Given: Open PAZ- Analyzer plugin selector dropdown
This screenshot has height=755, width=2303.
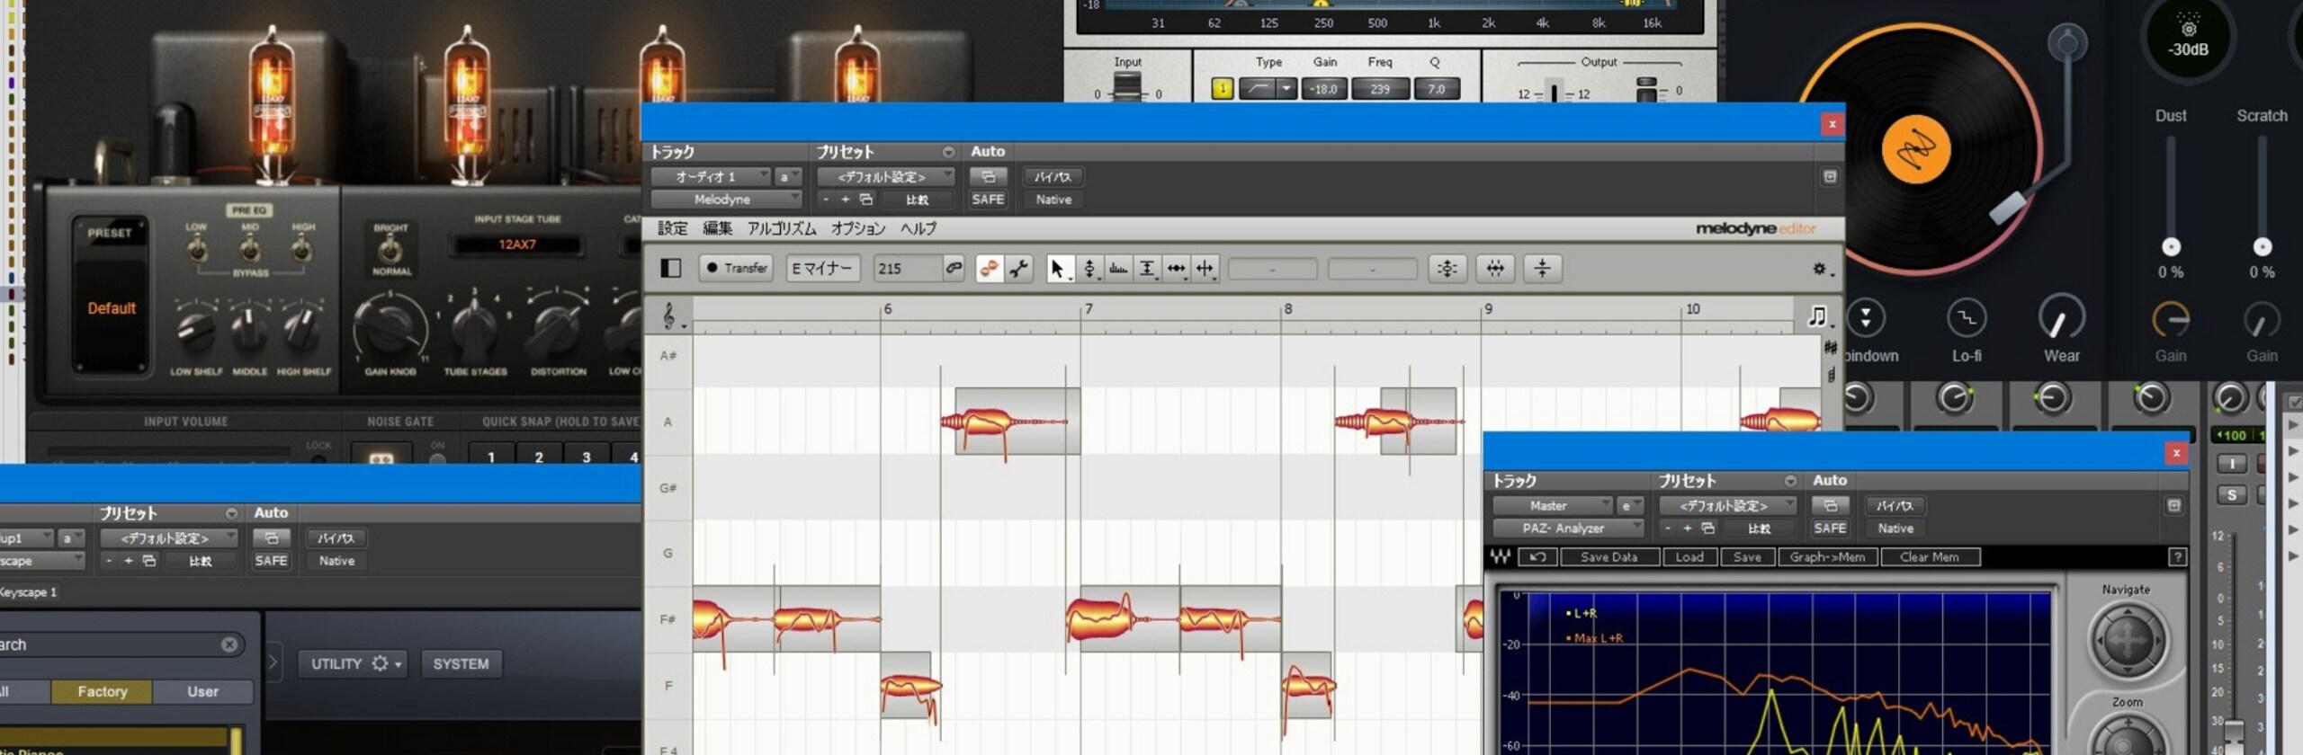Looking at the screenshot, I should [x=1568, y=528].
